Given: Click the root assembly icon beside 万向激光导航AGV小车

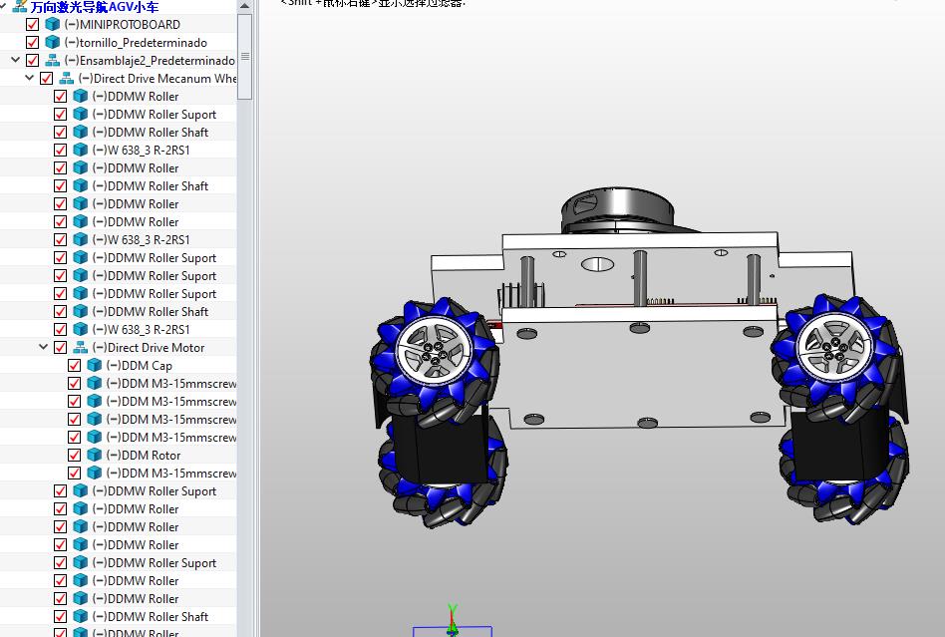Looking at the screenshot, I should 20,7.
